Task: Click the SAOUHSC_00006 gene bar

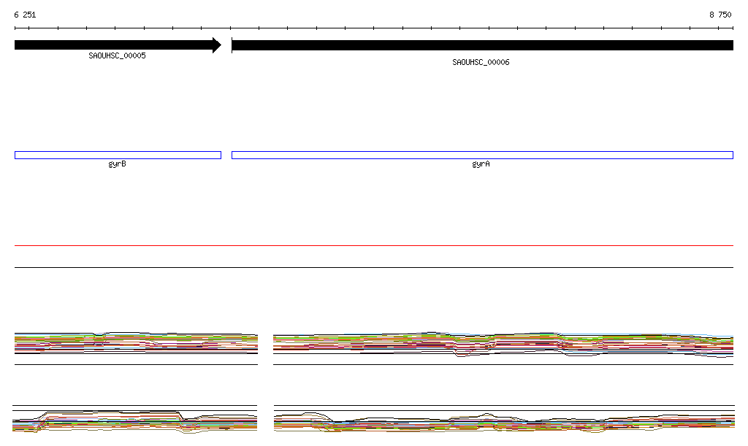Action: tap(482, 45)
